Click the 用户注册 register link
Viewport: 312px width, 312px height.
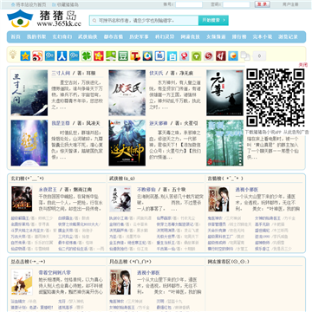(290, 4)
